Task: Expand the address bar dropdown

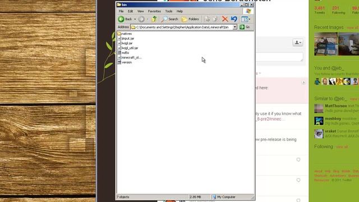Action: (234, 27)
